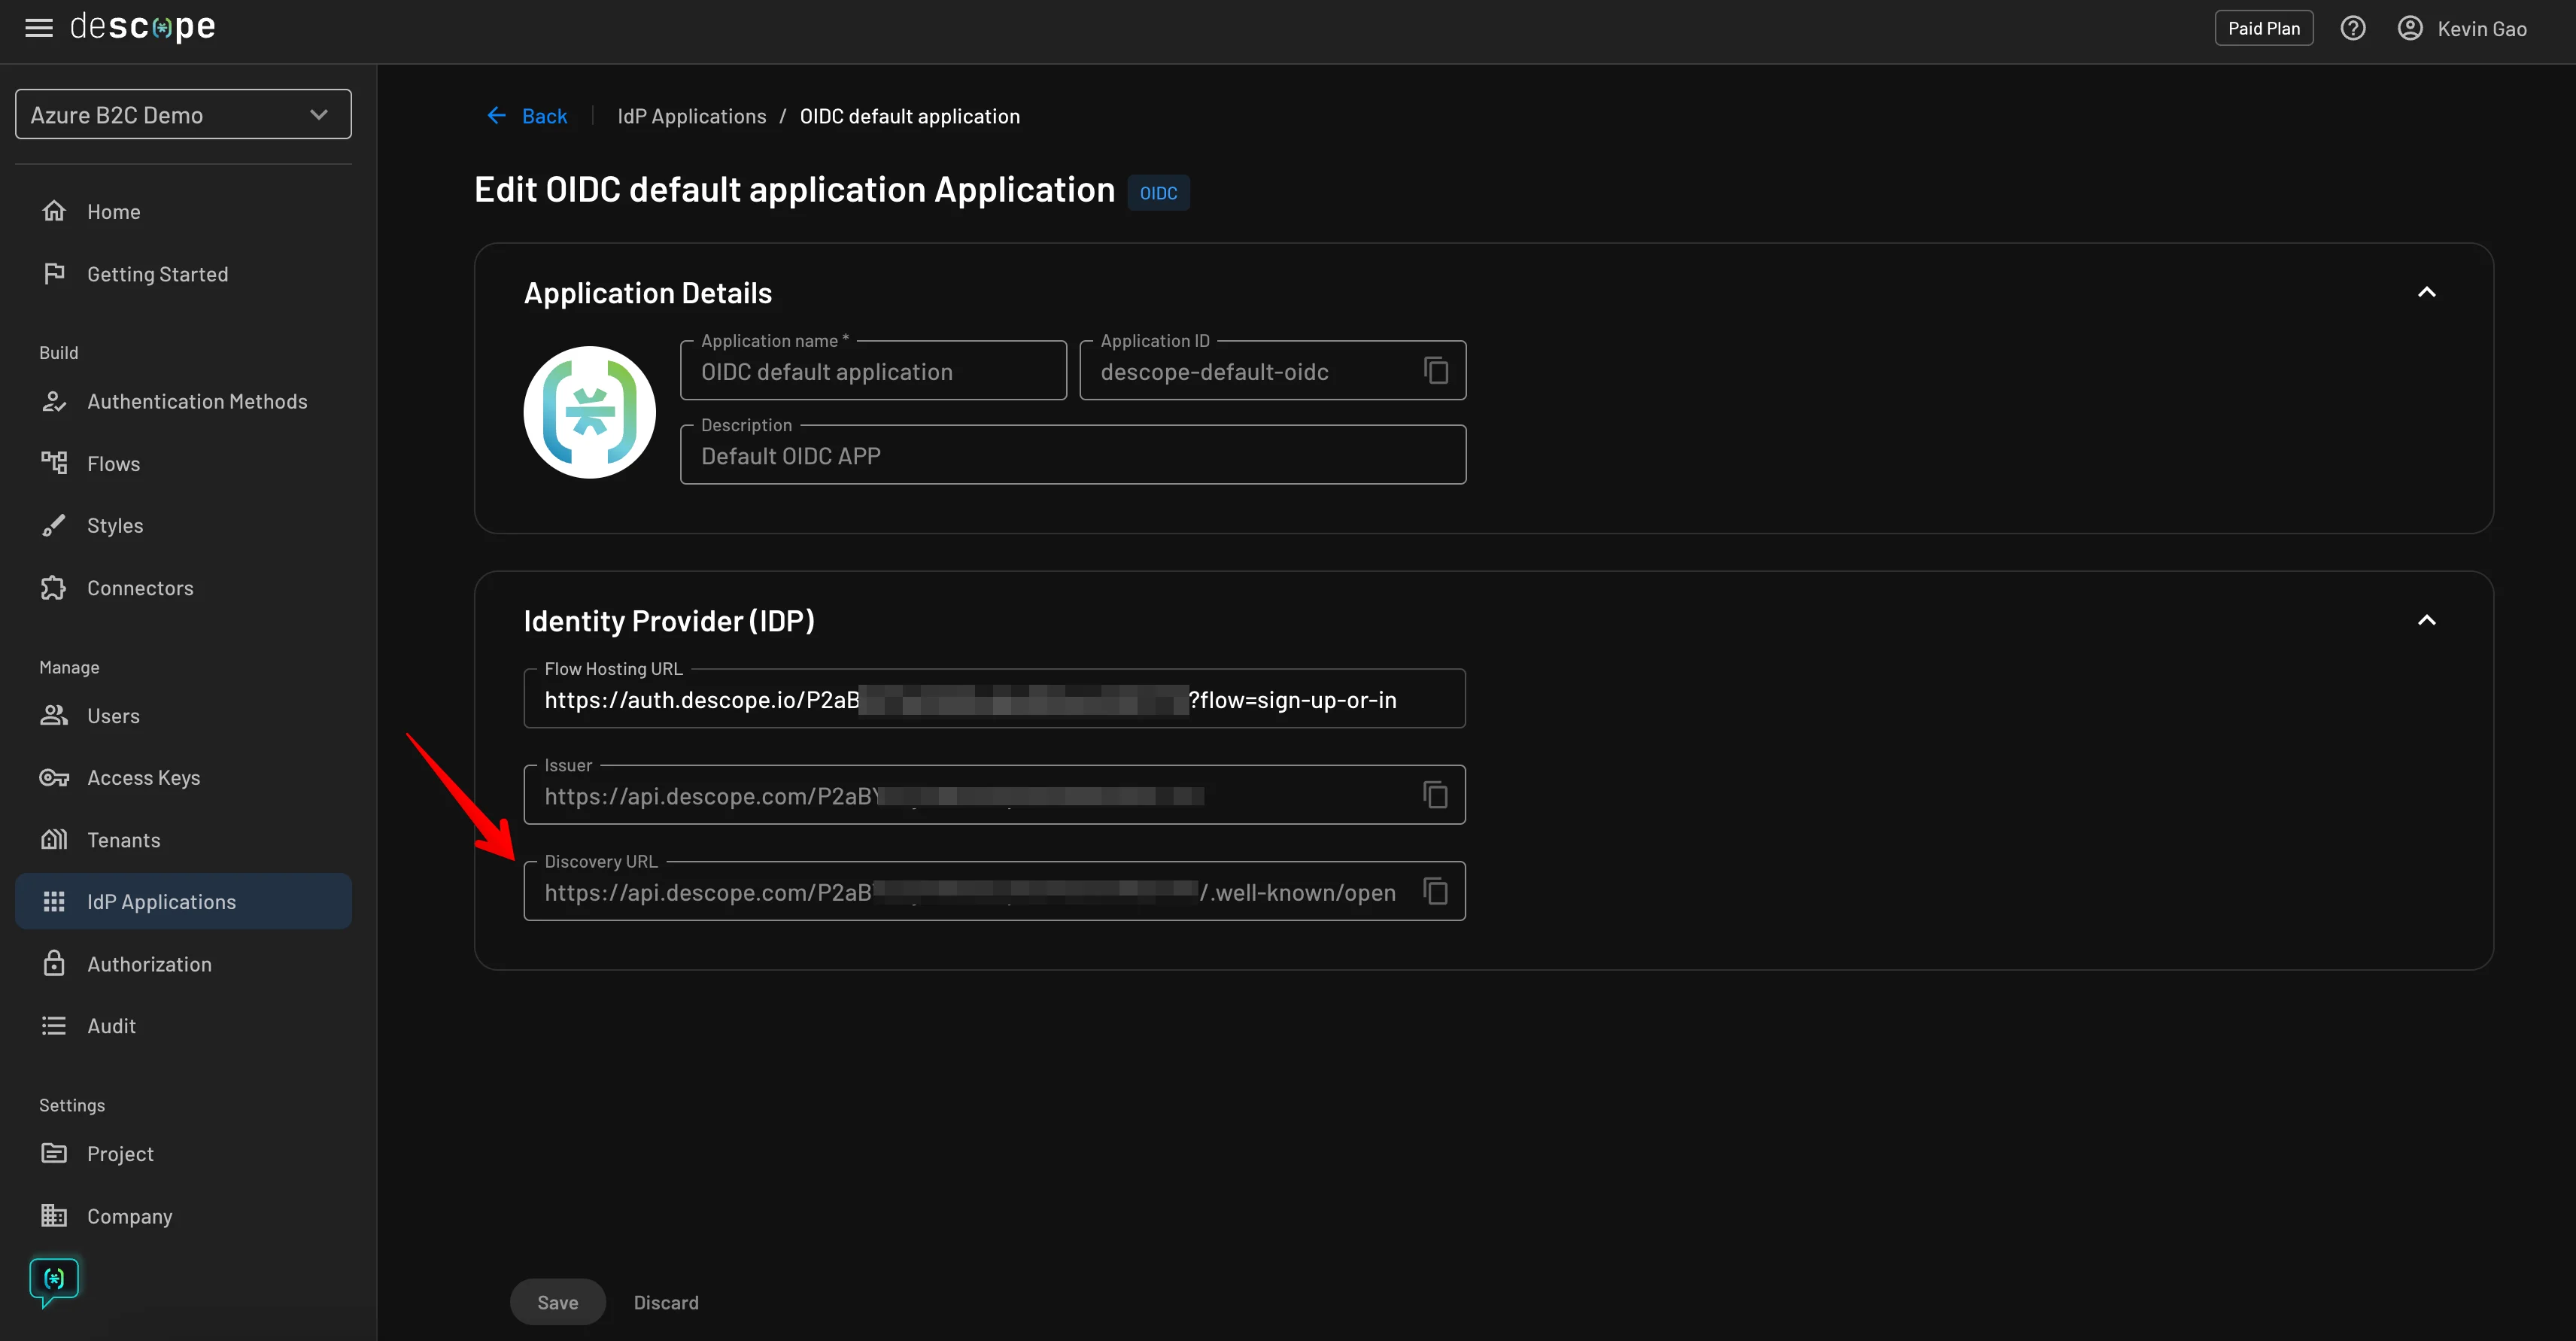The image size is (2576, 1341).
Task: Navigate to IdP Applications breadcrumb
Action: click(691, 115)
